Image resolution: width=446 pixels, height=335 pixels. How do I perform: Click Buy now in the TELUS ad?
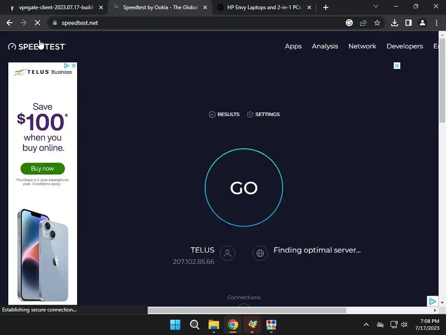click(43, 168)
